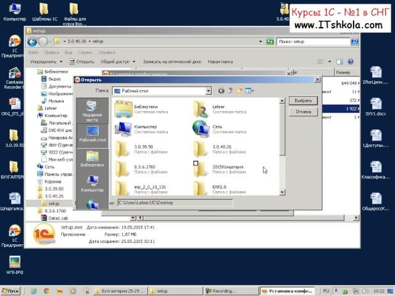
Task: Go back to last visited folder in dialog
Action: (x=221, y=91)
